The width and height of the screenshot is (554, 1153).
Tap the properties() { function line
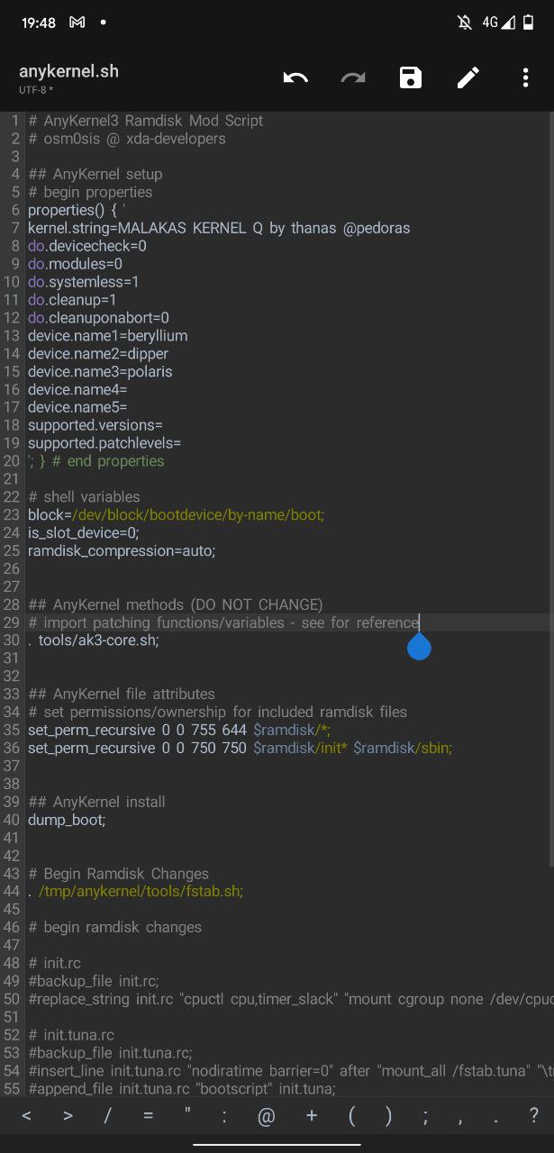(77, 210)
